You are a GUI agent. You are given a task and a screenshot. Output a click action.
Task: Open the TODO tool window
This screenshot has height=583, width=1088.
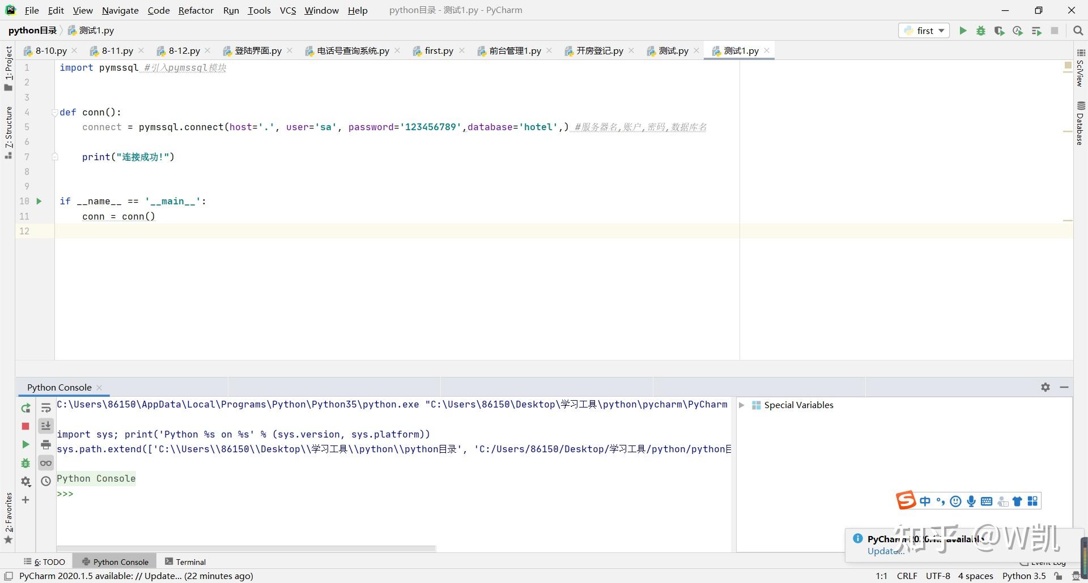(45, 562)
